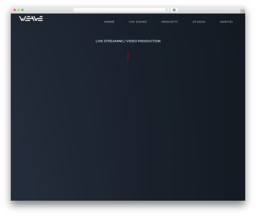Image resolution: width=256 pixels, height=216 pixels.
Task: Open the PROGETTI menu item
Action: [x=169, y=22]
